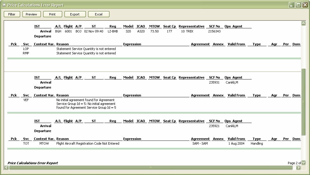Click the horizontal scrollbar left arrow
This screenshot has width=310, height=175.
coord(6,168)
